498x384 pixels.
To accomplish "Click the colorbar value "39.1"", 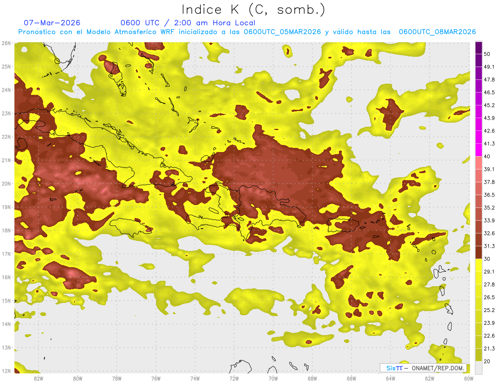I will point(489,169).
